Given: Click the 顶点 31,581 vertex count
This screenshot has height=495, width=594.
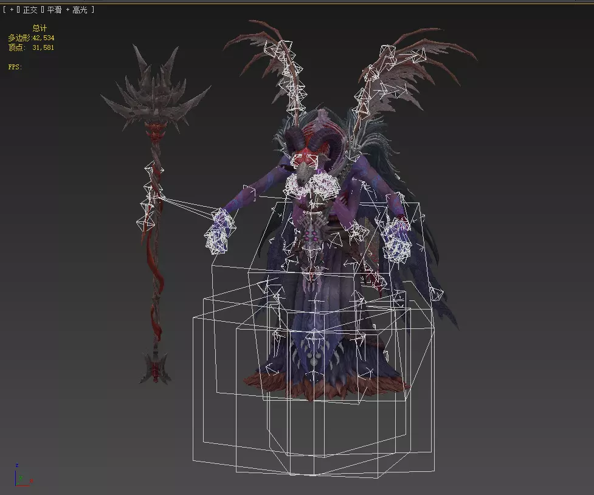Looking at the screenshot, I should (x=32, y=47).
